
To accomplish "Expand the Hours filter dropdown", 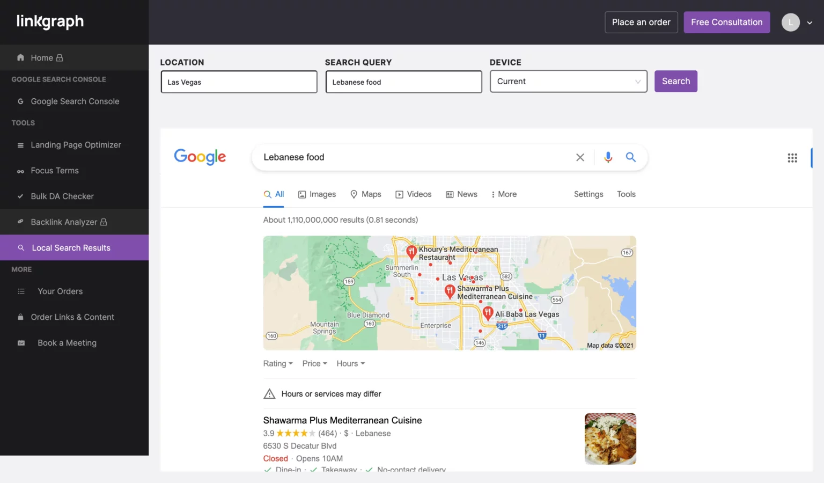I will 350,364.
